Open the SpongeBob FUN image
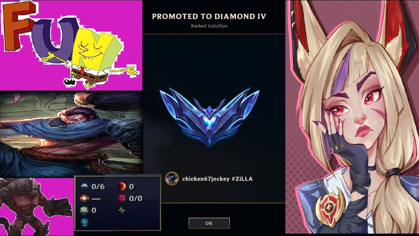This screenshot has height=236, width=419. pyautogui.click(x=71, y=45)
